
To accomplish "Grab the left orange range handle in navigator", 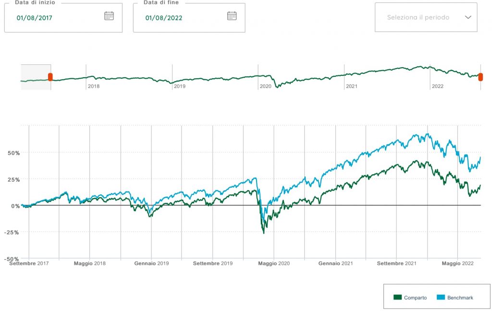I will [x=50, y=77].
